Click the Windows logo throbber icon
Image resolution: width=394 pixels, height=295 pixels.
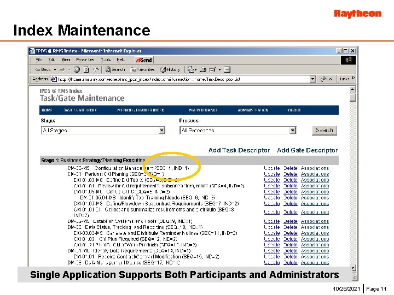click(348, 60)
